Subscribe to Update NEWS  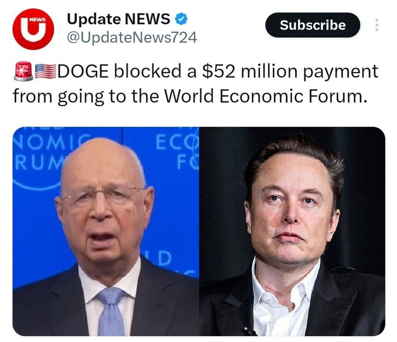[x=313, y=25]
